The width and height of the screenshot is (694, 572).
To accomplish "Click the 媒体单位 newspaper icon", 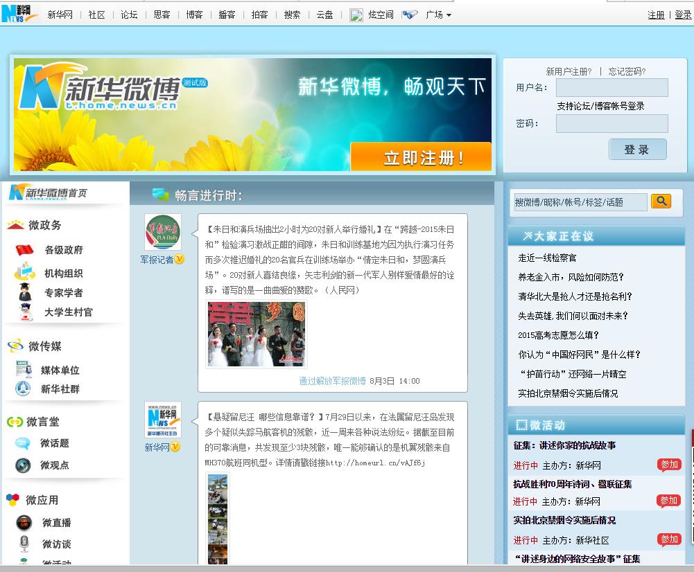I will coord(24,369).
